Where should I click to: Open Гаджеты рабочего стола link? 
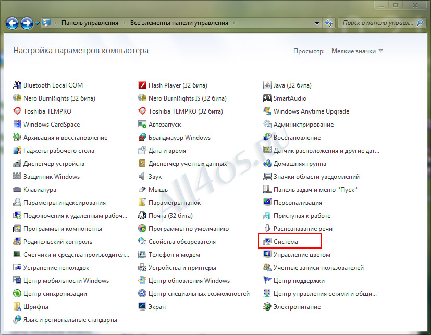(x=59, y=151)
